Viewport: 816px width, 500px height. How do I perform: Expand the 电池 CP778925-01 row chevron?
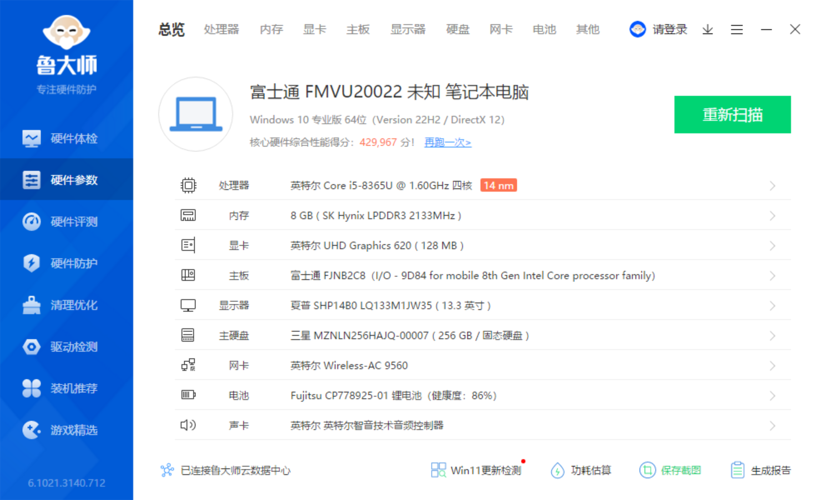tap(772, 396)
